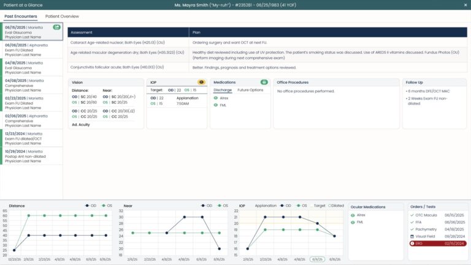The width and height of the screenshot is (471, 265).
Task: Click the eye icon beside Alrex under Discharge
Action: [216, 97]
